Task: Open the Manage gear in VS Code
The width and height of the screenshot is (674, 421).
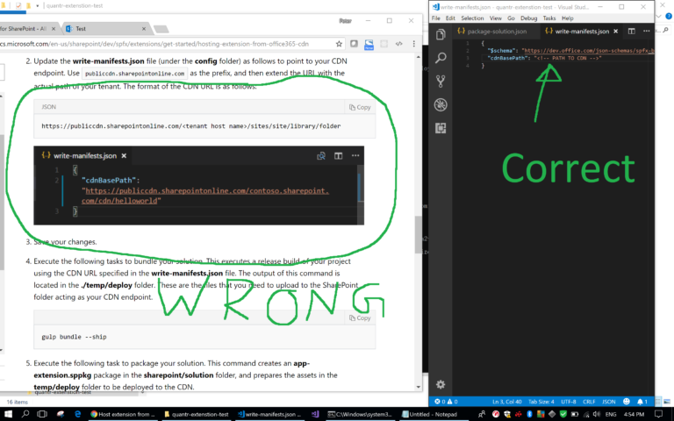Action: tap(441, 384)
